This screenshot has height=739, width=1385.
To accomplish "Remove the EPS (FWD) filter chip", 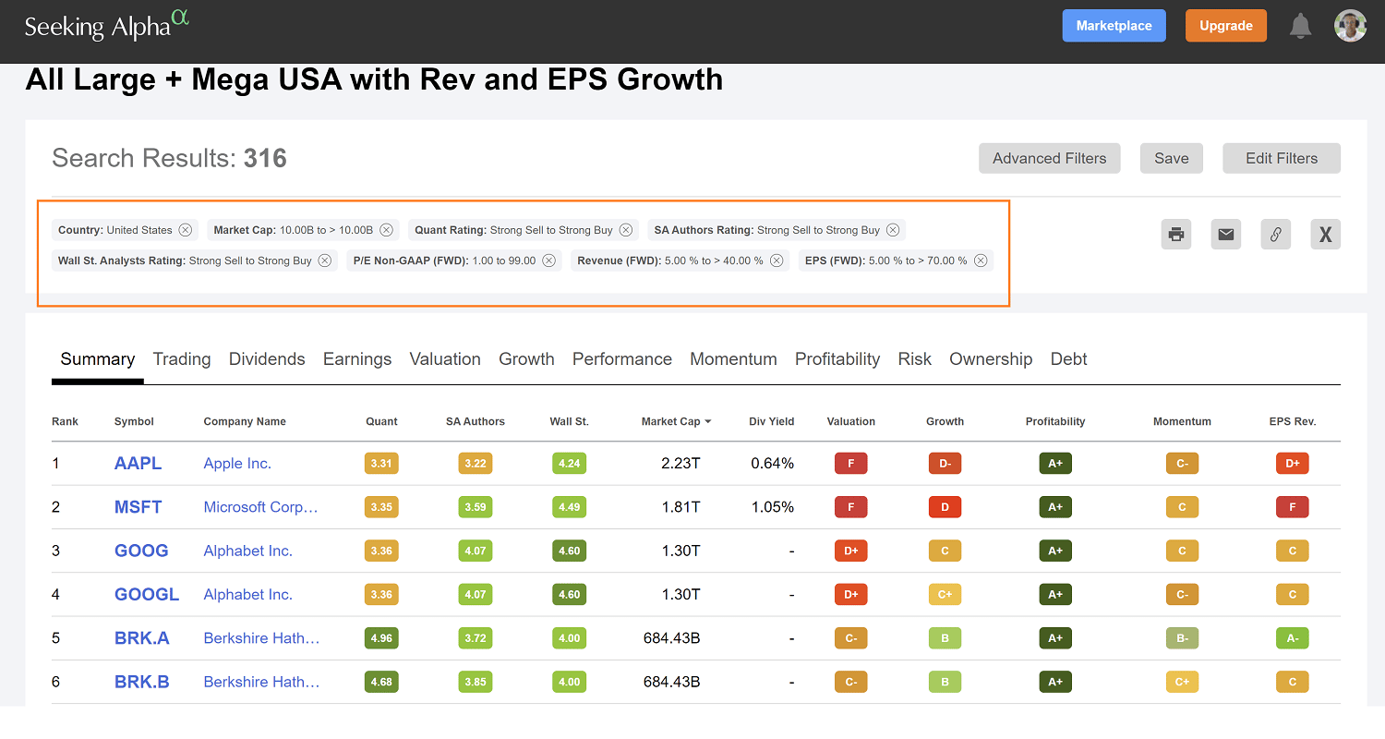I will pyautogui.click(x=981, y=260).
